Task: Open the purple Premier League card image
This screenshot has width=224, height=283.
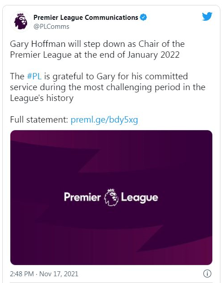Action: point(111,197)
